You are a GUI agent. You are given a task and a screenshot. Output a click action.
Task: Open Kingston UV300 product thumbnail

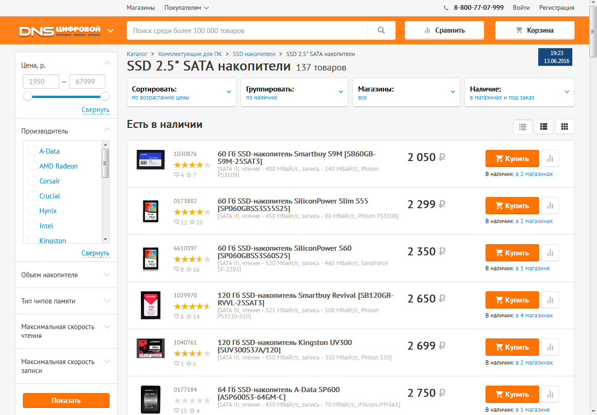(x=151, y=348)
